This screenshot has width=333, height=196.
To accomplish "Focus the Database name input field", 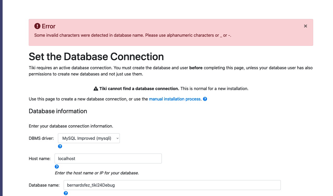I will (x=172, y=185).
